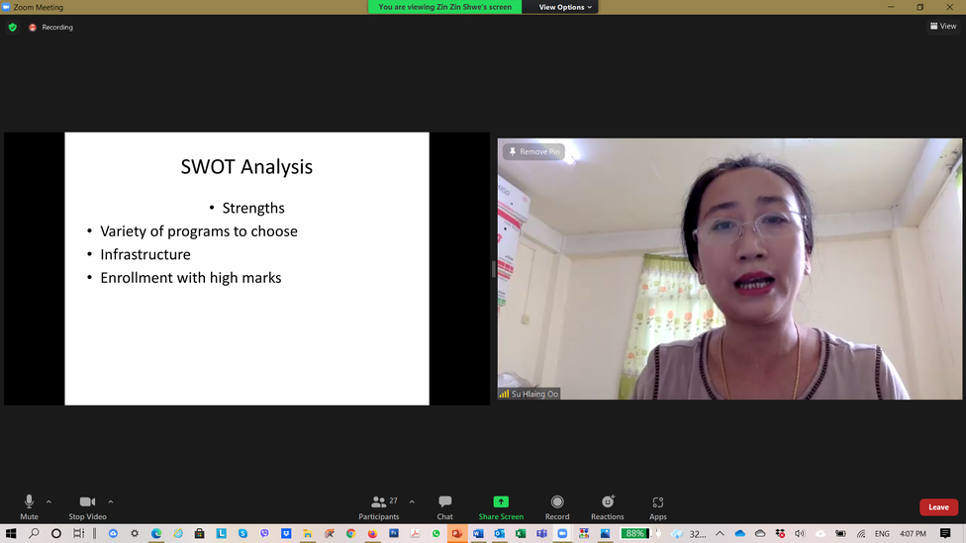Open the View Options dropdown

(565, 7)
